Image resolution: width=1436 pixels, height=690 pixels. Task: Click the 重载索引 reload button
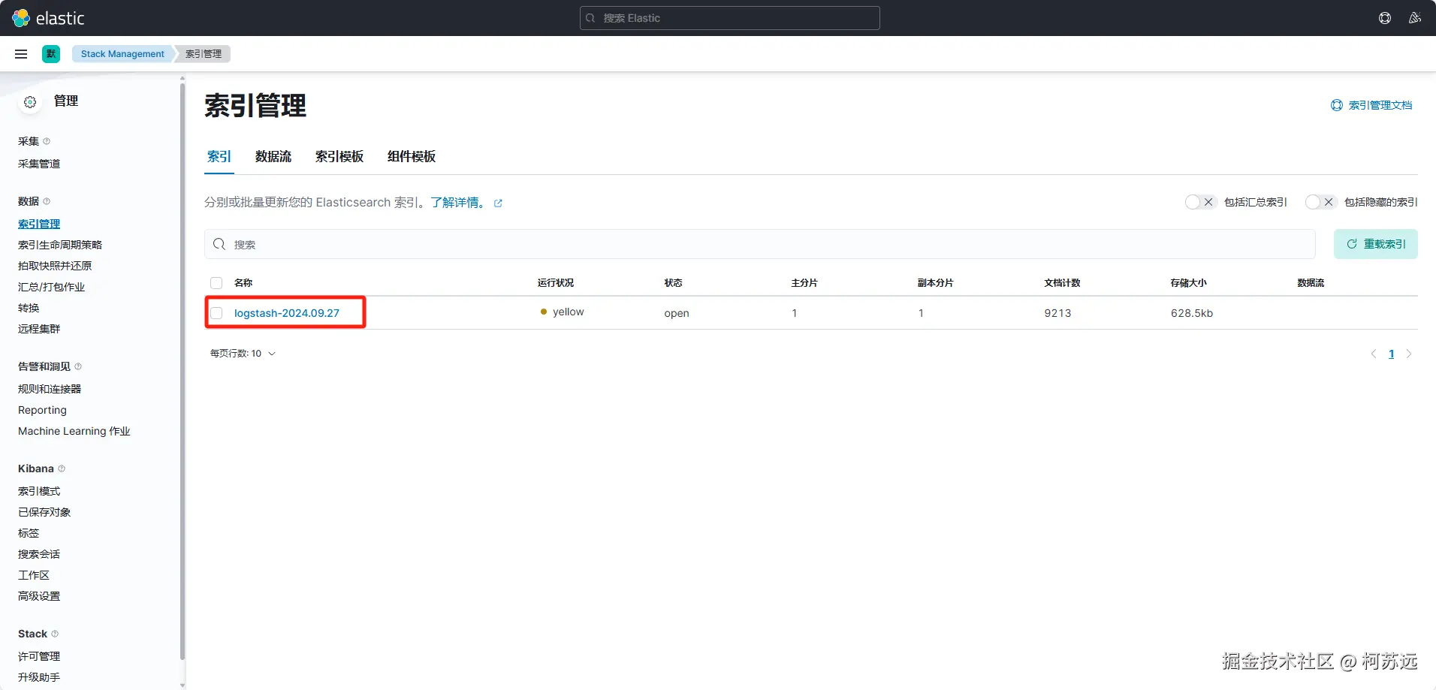point(1376,244)
